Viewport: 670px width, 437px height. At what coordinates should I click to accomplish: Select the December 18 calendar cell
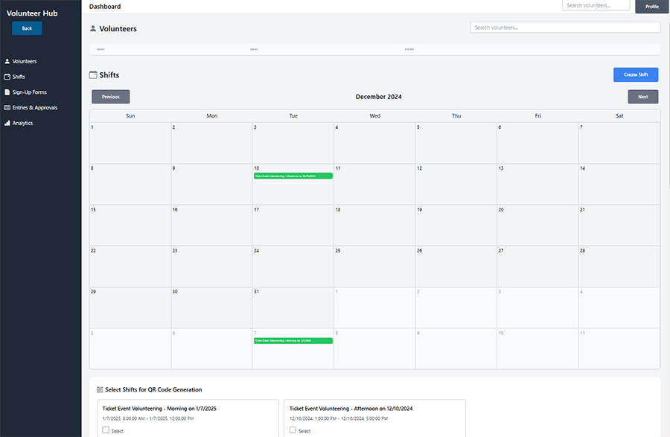[374, 226]
